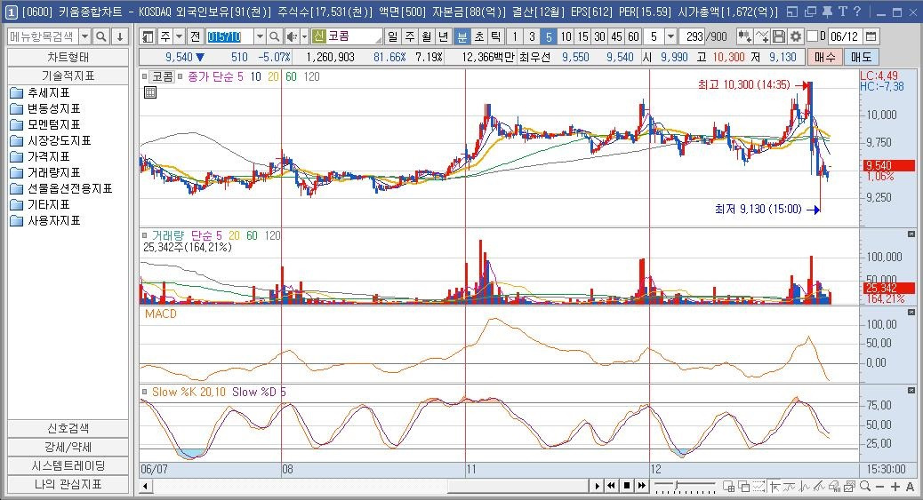Select the 월 monthly period toggle
Viewport: 923px width, 500px height.
pyautogui.click(x=427, y=36)
